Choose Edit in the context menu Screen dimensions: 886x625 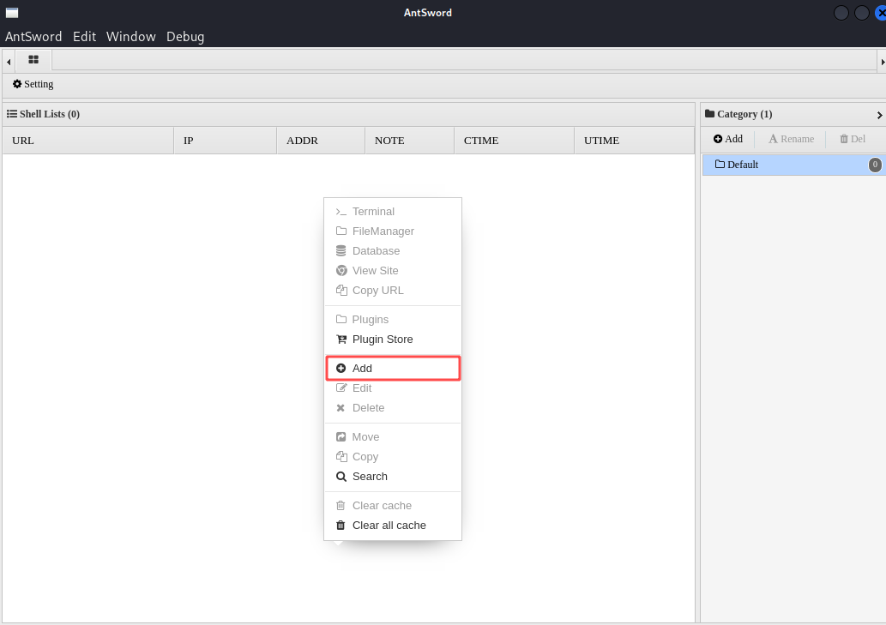click(x=393, y=388)
